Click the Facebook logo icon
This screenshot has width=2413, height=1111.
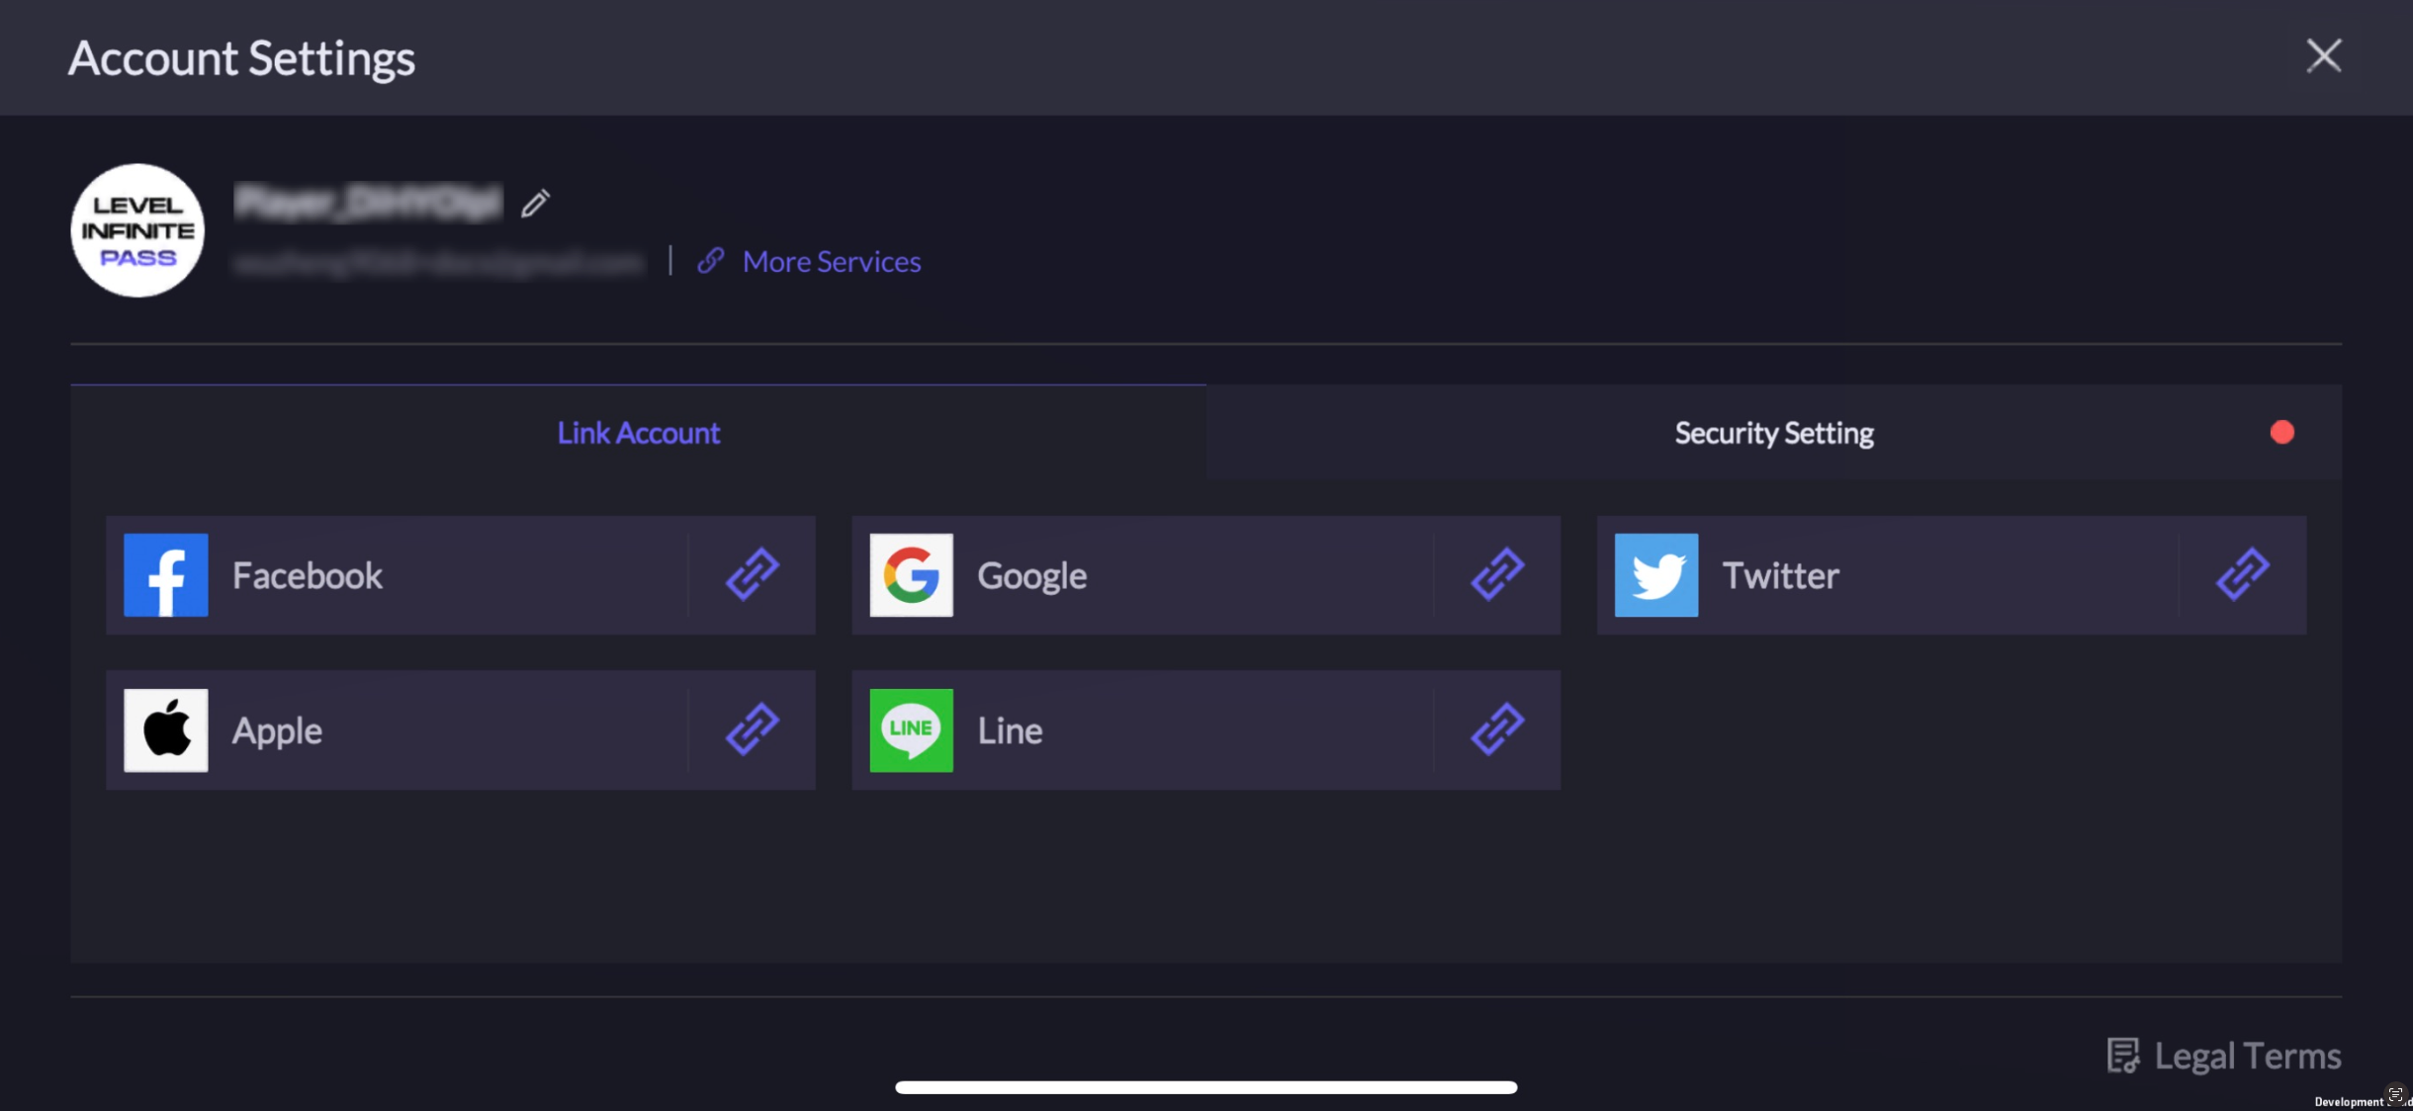(x=166, y=575)
